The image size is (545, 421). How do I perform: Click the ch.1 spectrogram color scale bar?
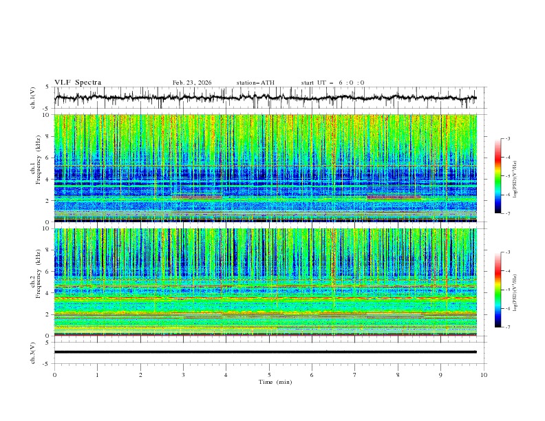pyautogui.click(x=498, y=176)
